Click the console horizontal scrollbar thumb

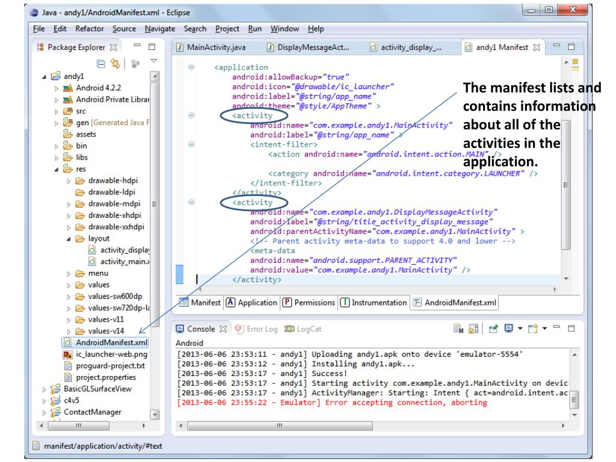[280, 425]
